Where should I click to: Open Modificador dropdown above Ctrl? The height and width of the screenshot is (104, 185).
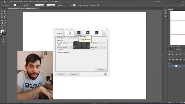[98, 48]
